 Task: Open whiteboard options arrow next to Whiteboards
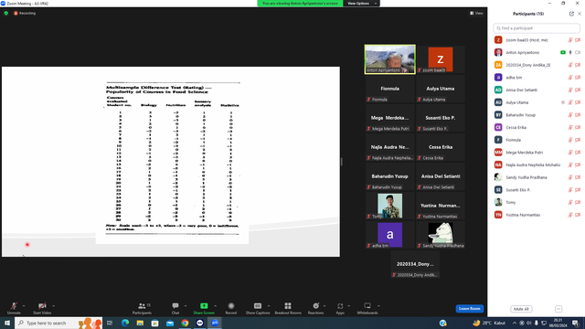378,306
